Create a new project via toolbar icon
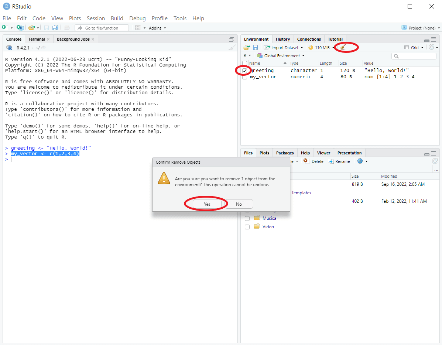442x345 pixels. coord(20,28)
